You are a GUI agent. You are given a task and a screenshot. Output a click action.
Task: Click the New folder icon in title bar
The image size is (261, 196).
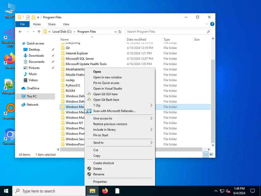[33, 17]
